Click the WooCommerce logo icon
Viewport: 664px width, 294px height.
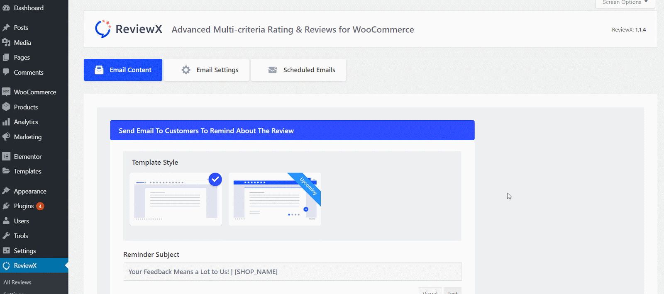(6, 92)
